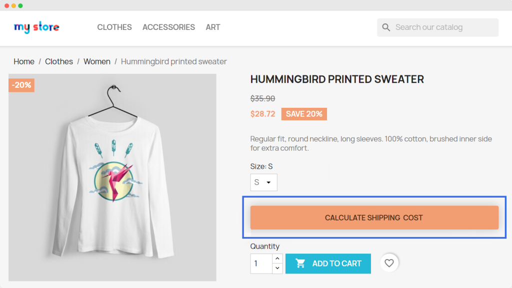
Task: Click the search magnifier icon
Action: pyautogui.click(x=386, y=27)
